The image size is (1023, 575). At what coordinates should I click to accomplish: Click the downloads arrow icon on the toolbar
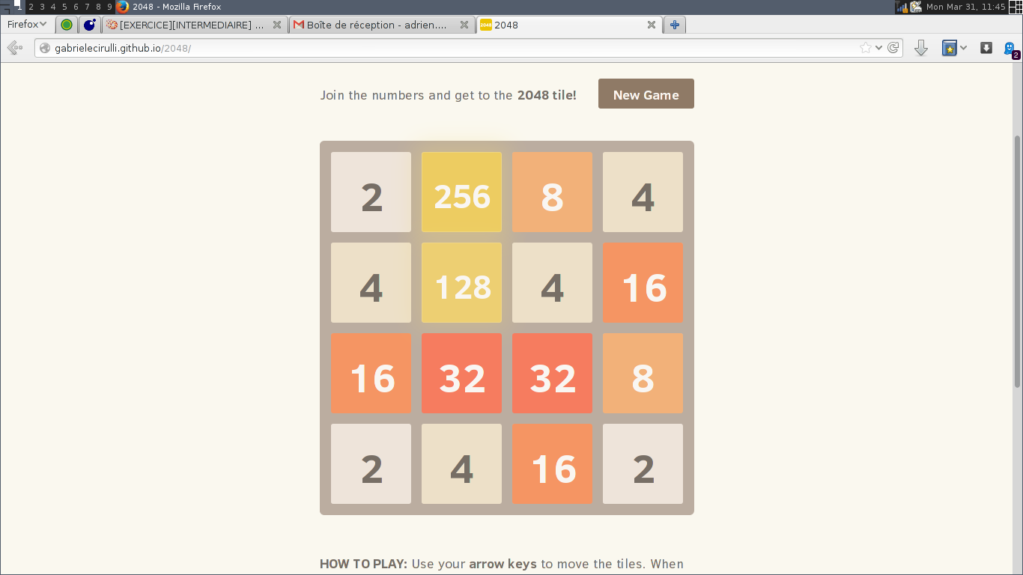[x=920, y=47]
